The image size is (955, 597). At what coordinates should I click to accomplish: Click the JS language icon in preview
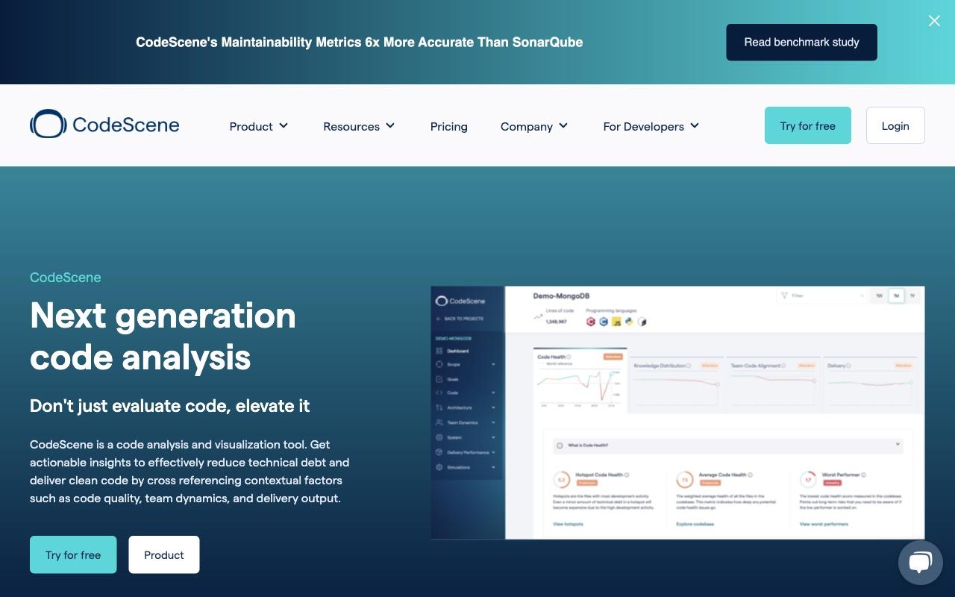[616, 322]
